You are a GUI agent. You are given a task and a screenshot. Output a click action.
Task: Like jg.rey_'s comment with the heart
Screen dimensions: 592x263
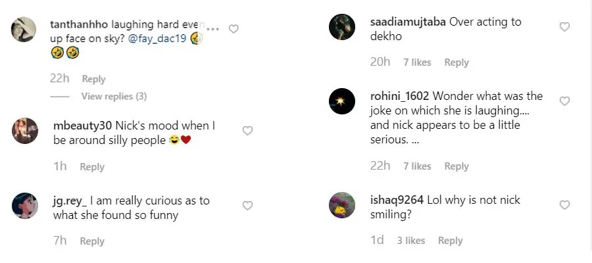pyautogui.click(x=247, y=206)
